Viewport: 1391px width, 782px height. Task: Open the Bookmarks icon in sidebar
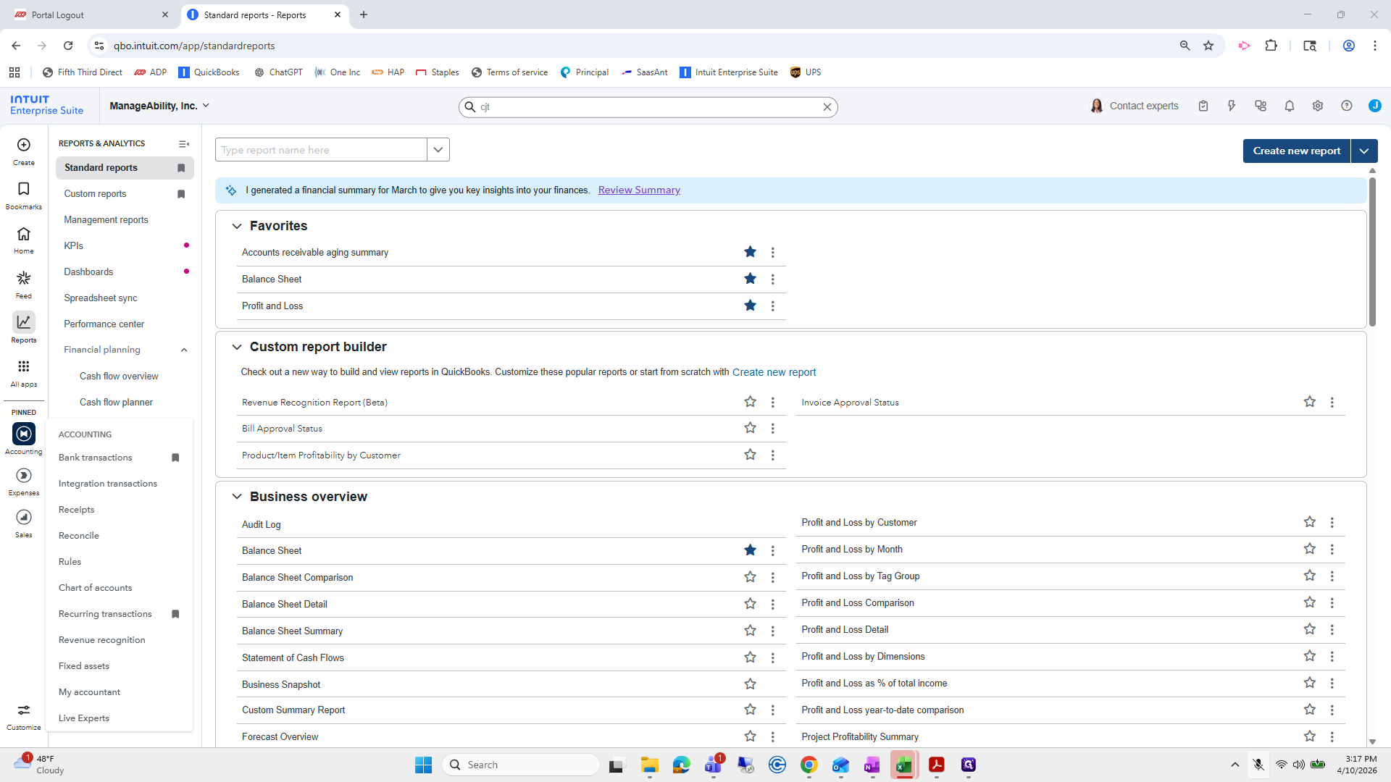24,195
